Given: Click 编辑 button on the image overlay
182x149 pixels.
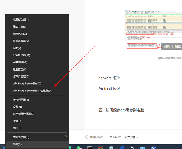Looking at the screenshot, I should [167, 46].
